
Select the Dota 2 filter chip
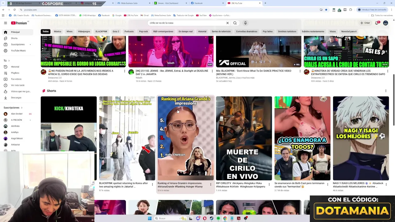click(116, 31)
